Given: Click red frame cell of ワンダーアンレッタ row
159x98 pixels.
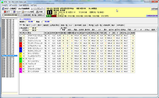Looking at the screenshot, I should 21,43.
